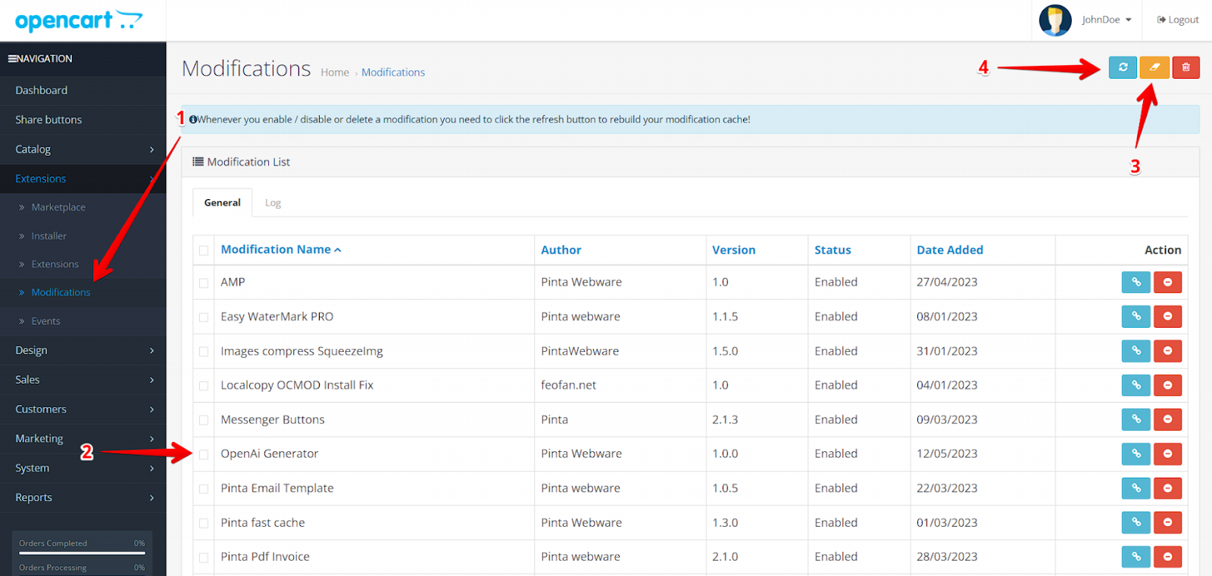Screen dimensions: 1212x576
Task: Click Modifications breadcrumb link
Action: (x=393, y=73)
